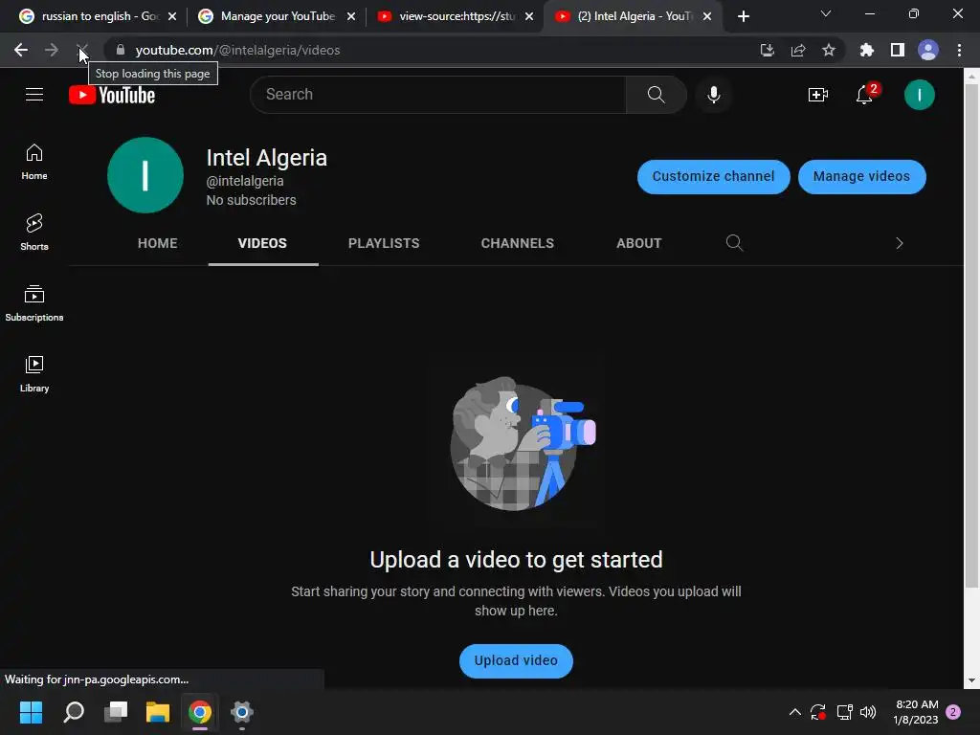Image resolution: width=980 pixels, height=735 pixels.
Task: Open Library in the sidebar
Action: [x=34, y=374]
